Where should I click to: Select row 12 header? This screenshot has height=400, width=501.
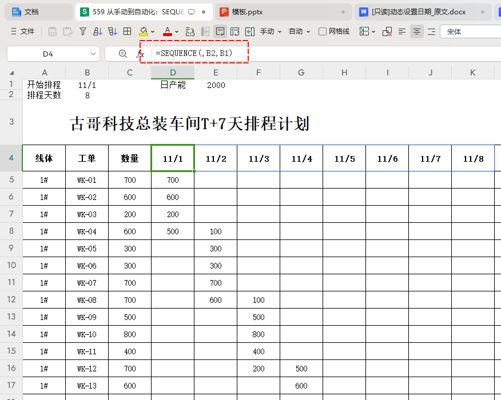11,299
